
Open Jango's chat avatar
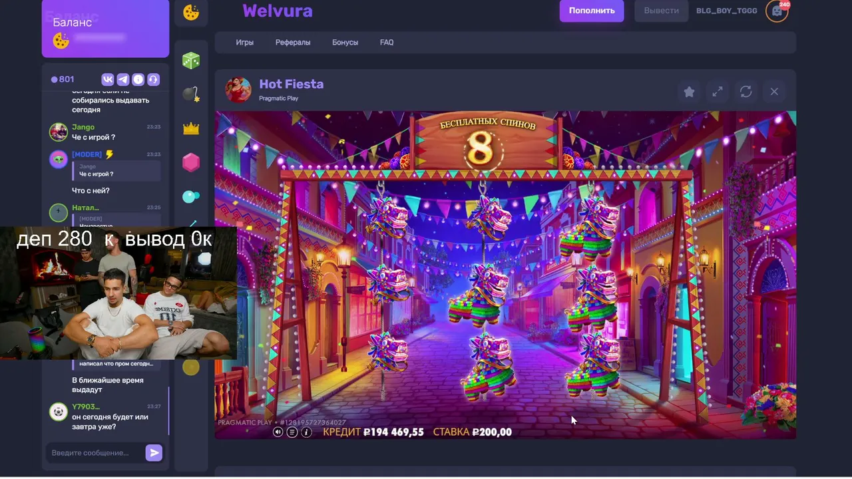point(59,132)
